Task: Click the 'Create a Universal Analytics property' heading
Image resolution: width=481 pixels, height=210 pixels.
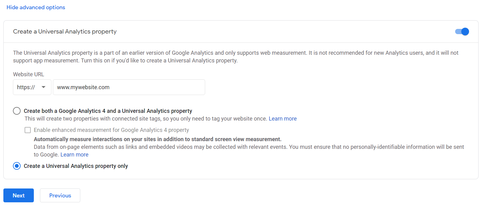Action: [65, 31]
